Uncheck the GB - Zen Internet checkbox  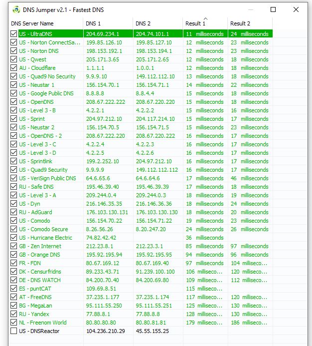[13, 246]
